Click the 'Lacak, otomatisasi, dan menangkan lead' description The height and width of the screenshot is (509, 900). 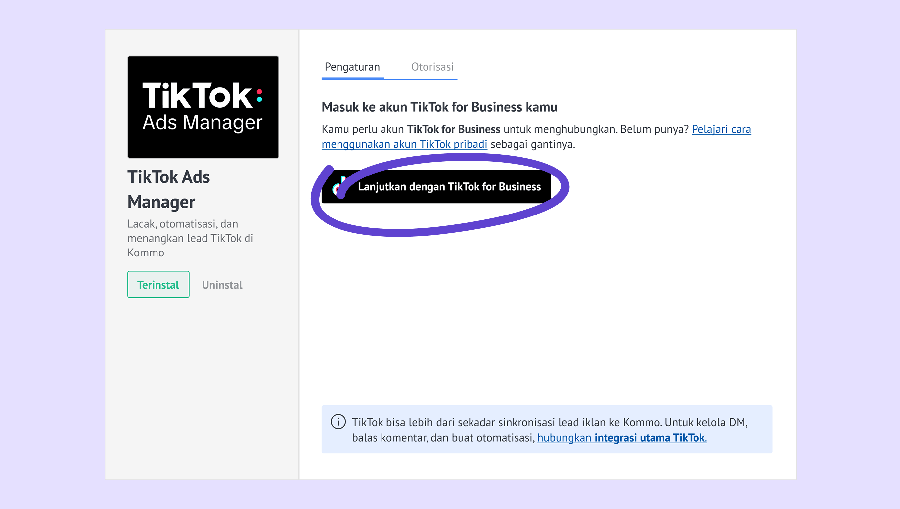[190, 238]
